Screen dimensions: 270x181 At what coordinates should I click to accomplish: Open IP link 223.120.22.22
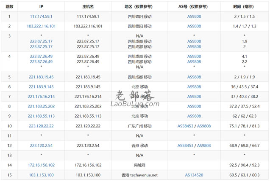41,126
